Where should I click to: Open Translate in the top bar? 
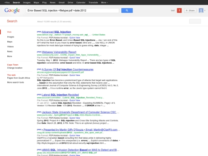point(93,3)
